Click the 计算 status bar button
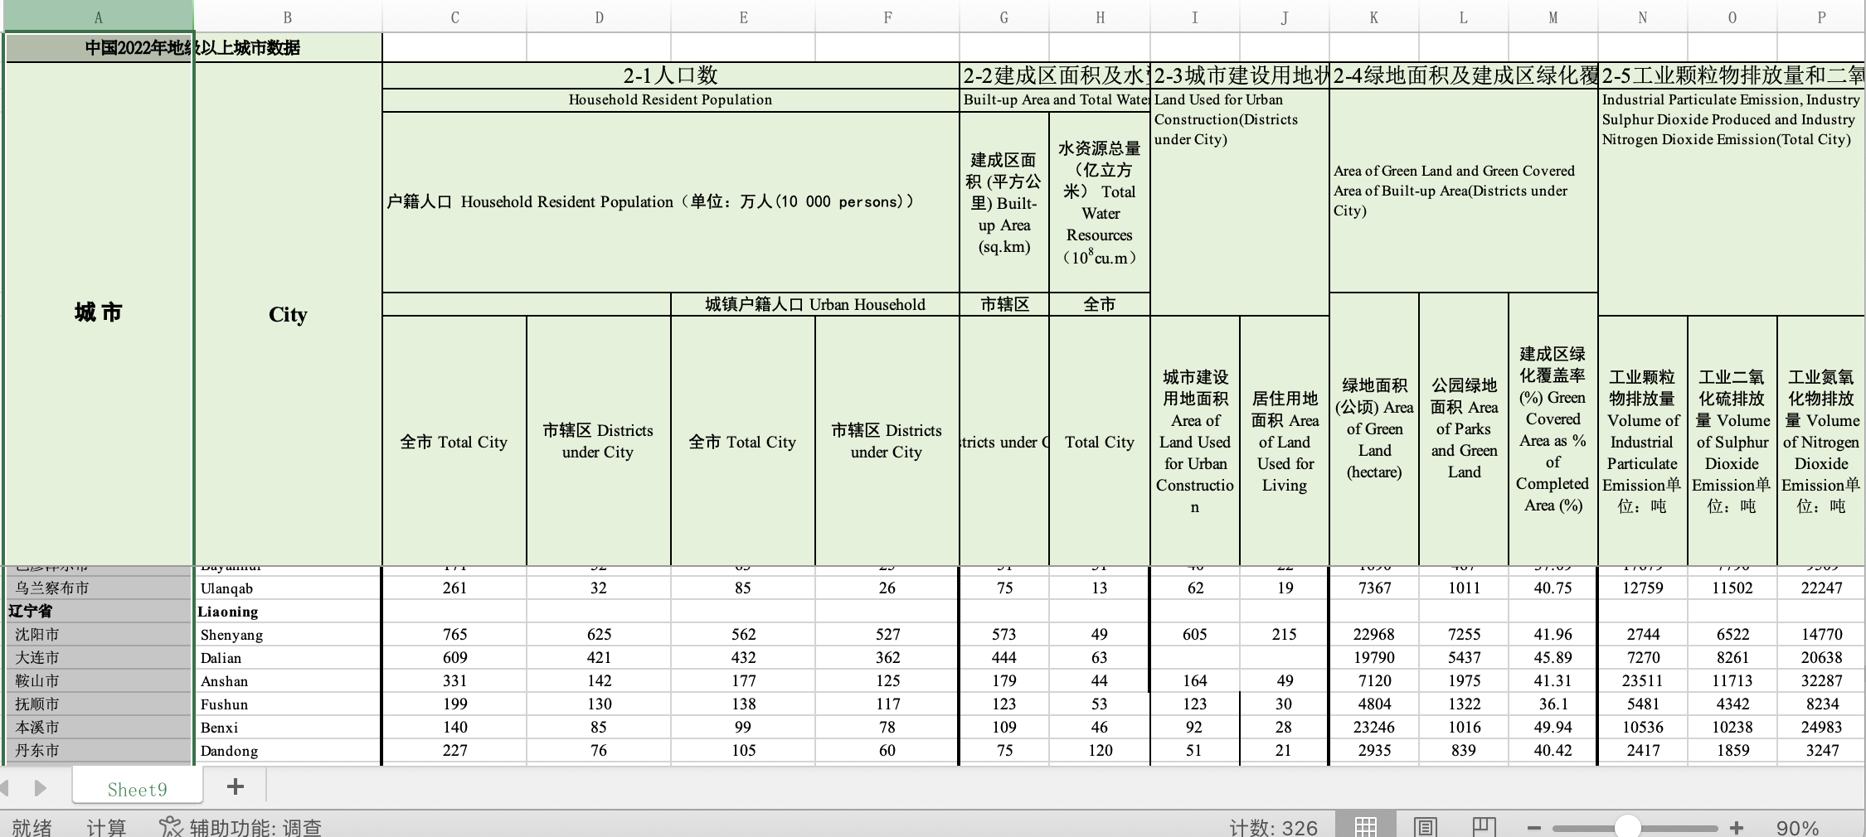The image size is (1866, 837). (x=106, y=827)
